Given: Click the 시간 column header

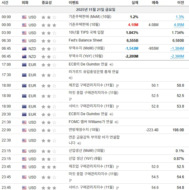Looking at the screenshot, I should pyautogui.click(x=5, y=2).
